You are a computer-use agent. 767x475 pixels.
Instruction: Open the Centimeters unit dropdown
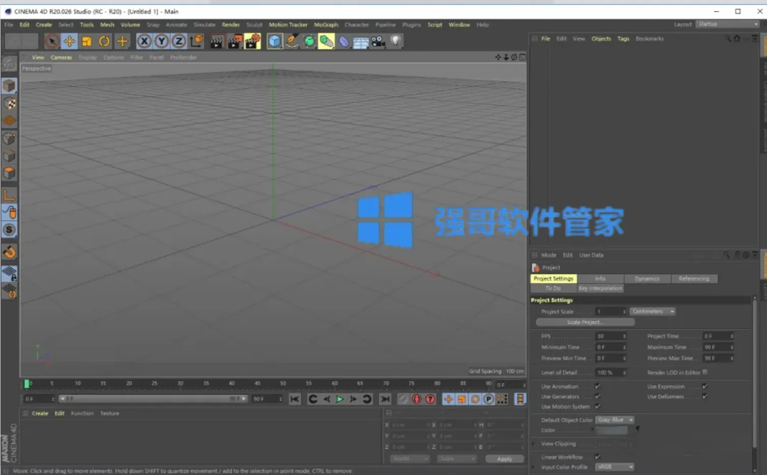tap(653, 311)
